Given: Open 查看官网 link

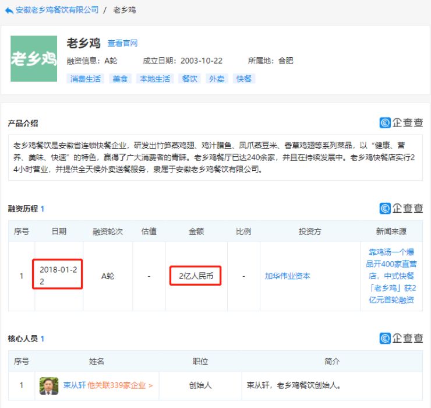Looking at the screenshot, I should (122, 43).
